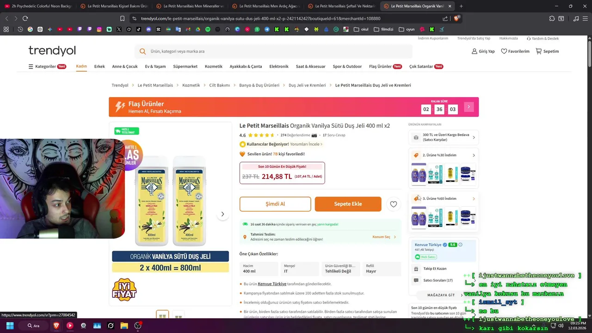Open Yorumları İncele link
The width and height of the screenshot is (592, 333).
306,144
